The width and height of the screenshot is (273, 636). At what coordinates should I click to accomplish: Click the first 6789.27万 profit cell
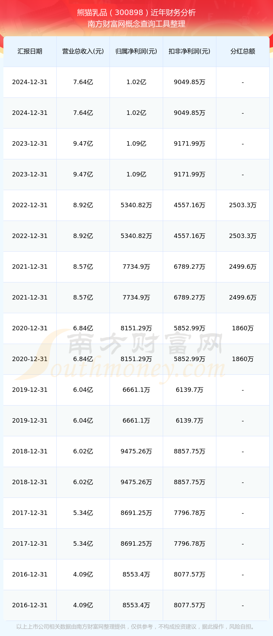tap(189, 267)
